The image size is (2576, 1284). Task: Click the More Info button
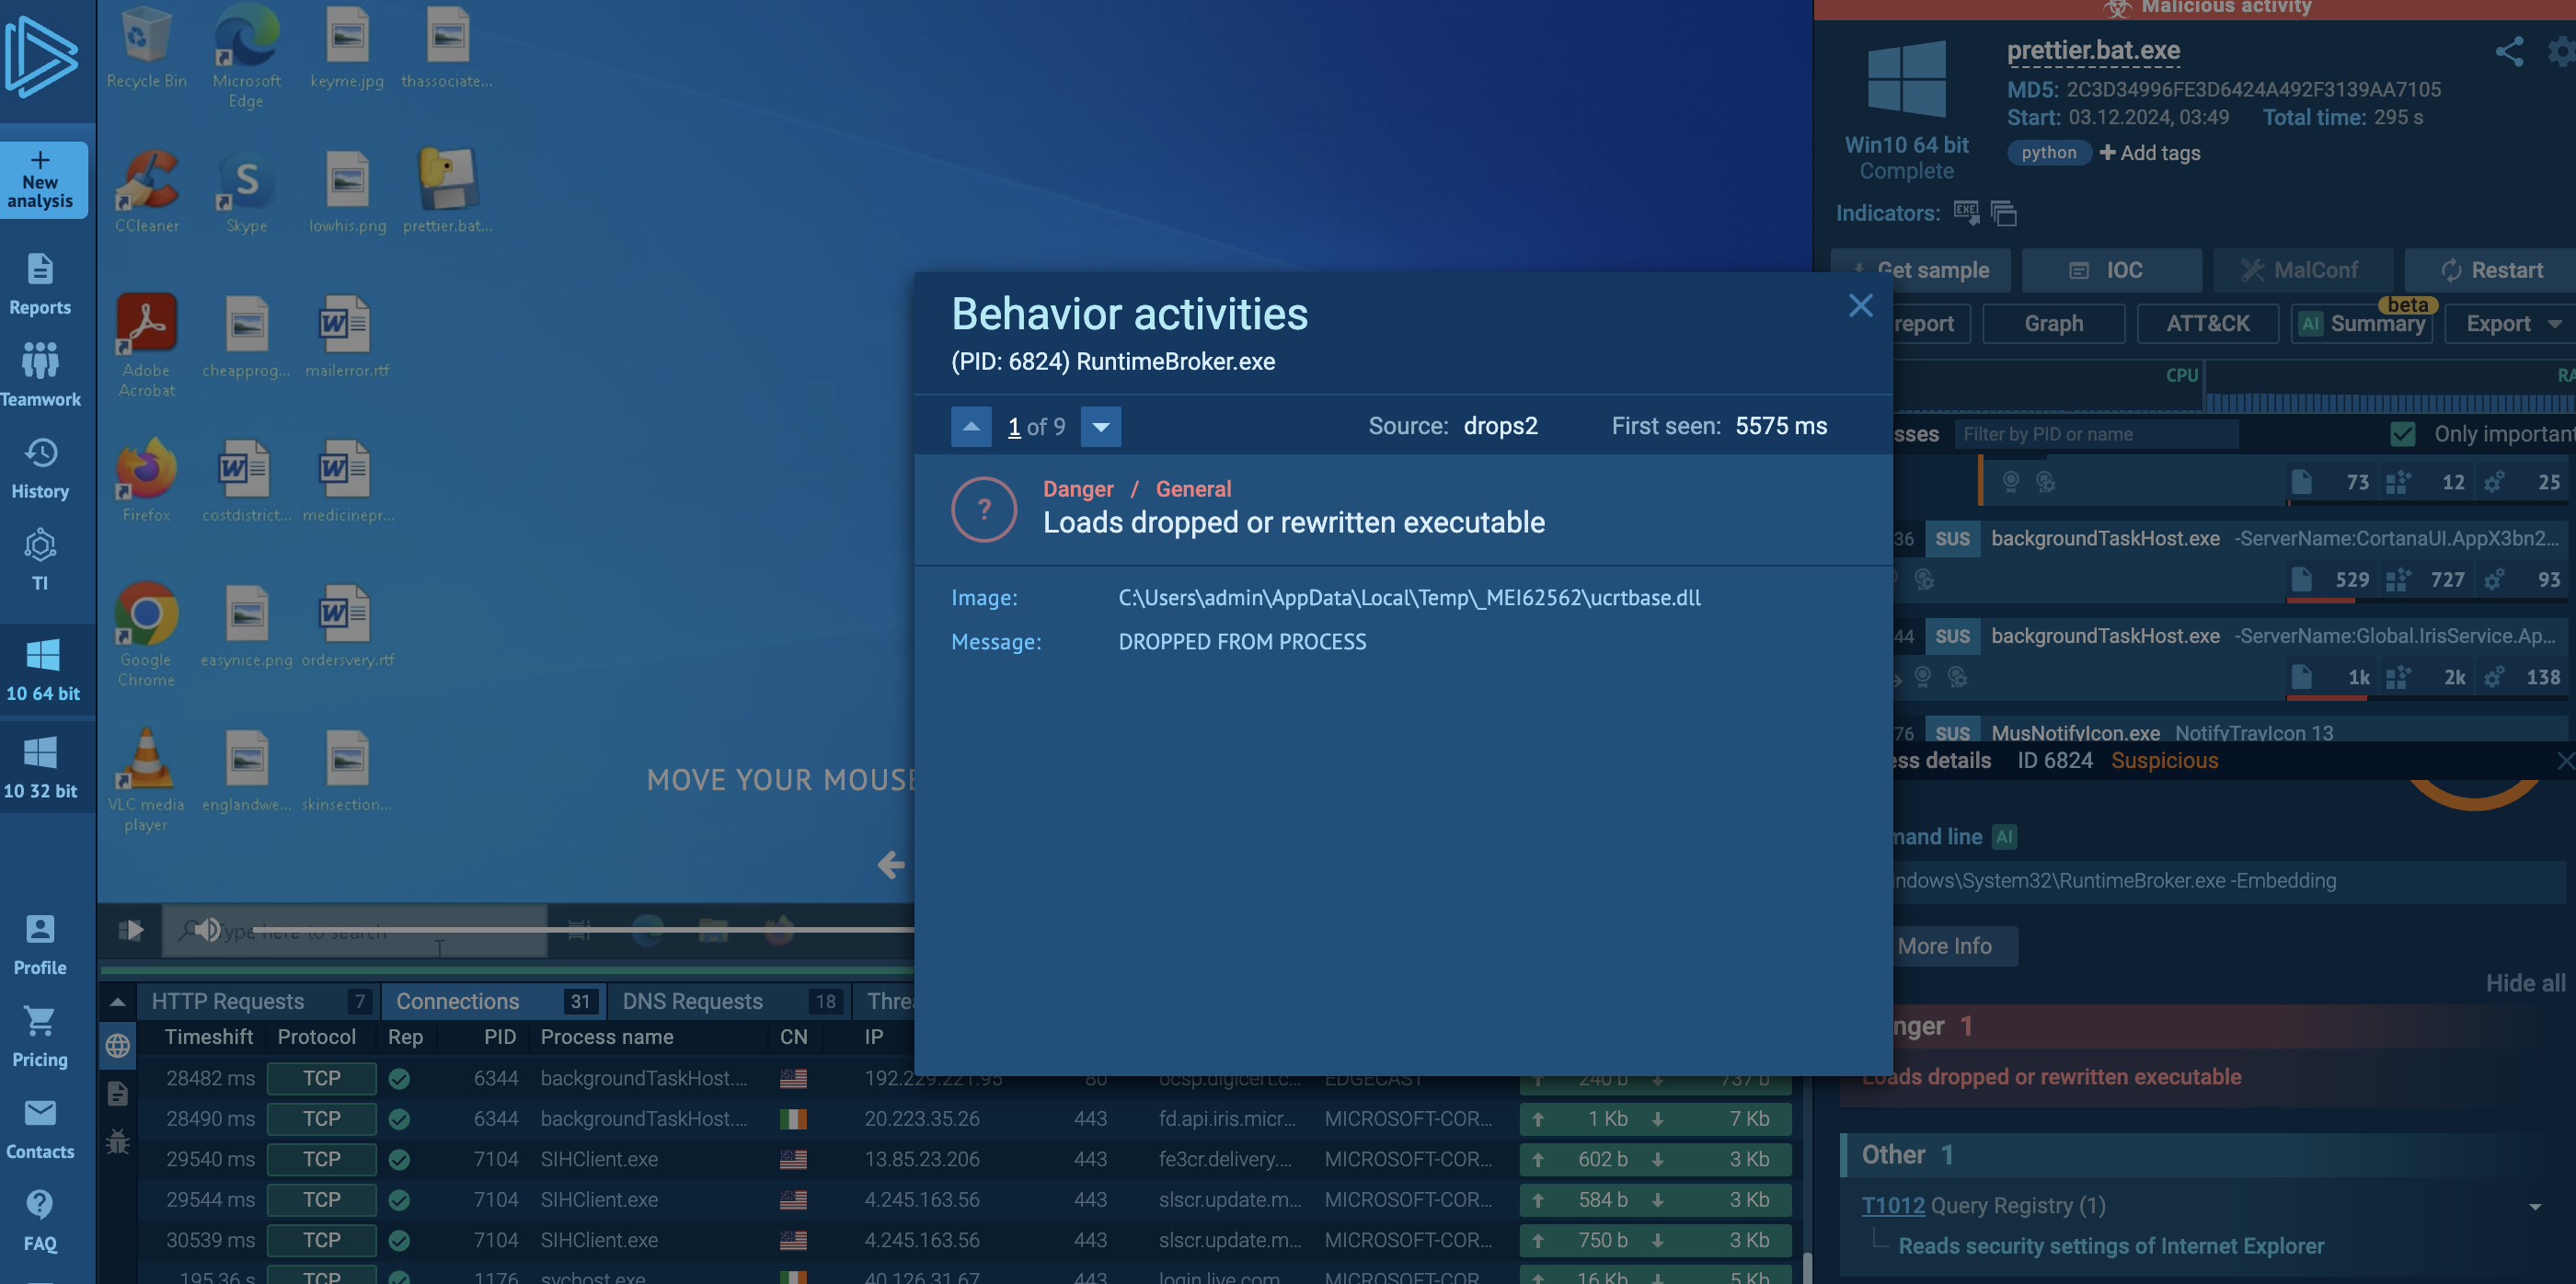(1943, 946)
